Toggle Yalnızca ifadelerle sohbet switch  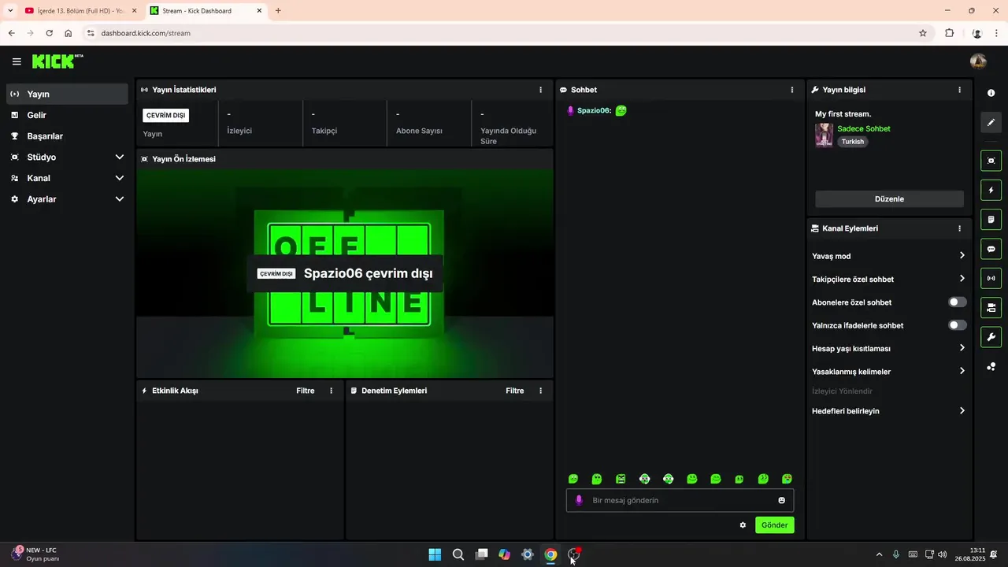[x=957, y=325]
